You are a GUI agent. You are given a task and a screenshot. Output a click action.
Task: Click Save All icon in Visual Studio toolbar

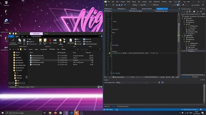click(x=122, y=5)
